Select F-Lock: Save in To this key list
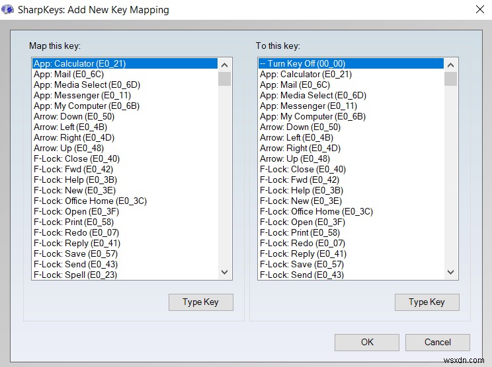Viewport: 492px width, 367px height. (351, 264)
